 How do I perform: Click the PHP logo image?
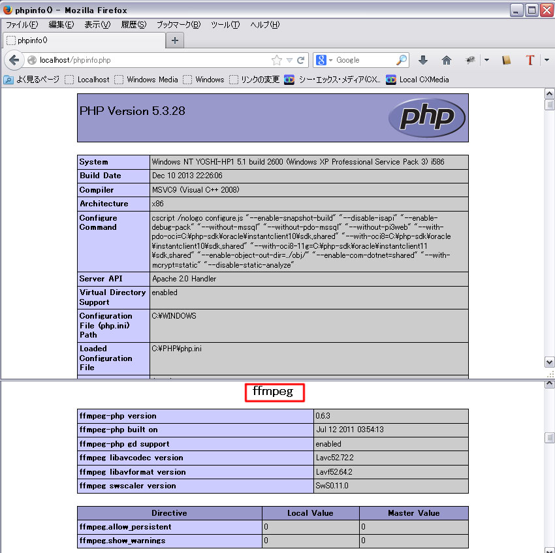(427, 118)
